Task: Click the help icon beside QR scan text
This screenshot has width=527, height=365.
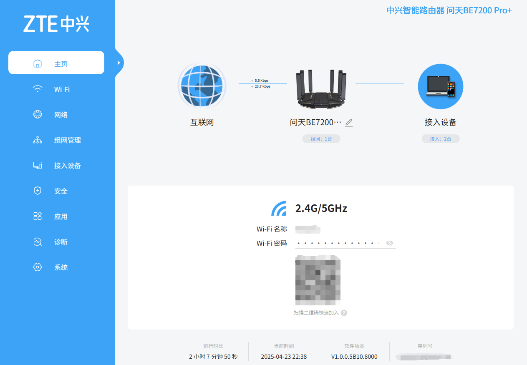Action: click(x=343, y=312)
